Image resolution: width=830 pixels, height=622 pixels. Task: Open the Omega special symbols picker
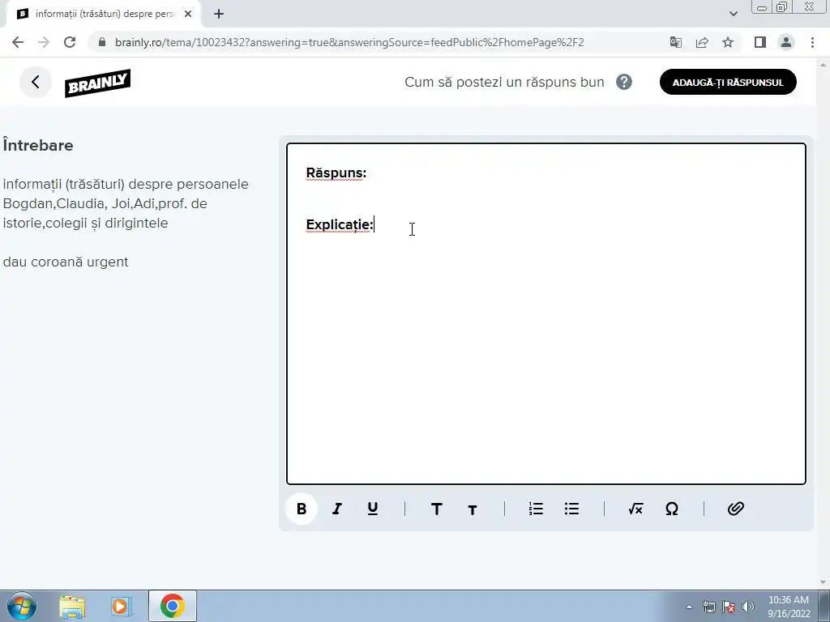coord(671,509)
